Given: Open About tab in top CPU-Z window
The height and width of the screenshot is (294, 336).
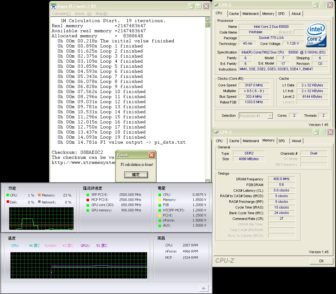Looking at the screenshot, I should pyautogui.click(x=296, y=14).
